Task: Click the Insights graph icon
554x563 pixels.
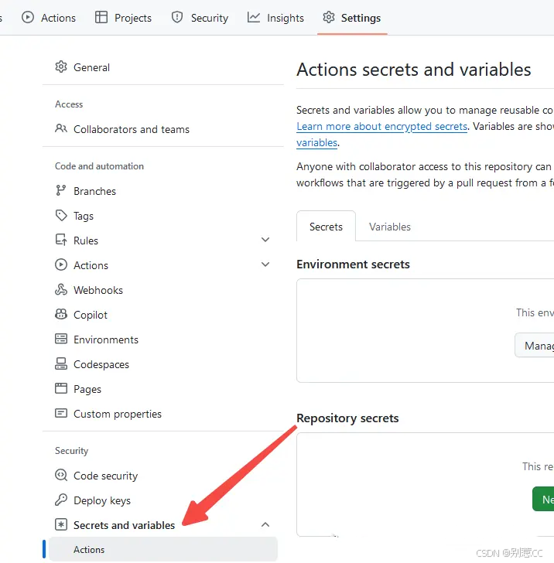Action: click(254, 17)
